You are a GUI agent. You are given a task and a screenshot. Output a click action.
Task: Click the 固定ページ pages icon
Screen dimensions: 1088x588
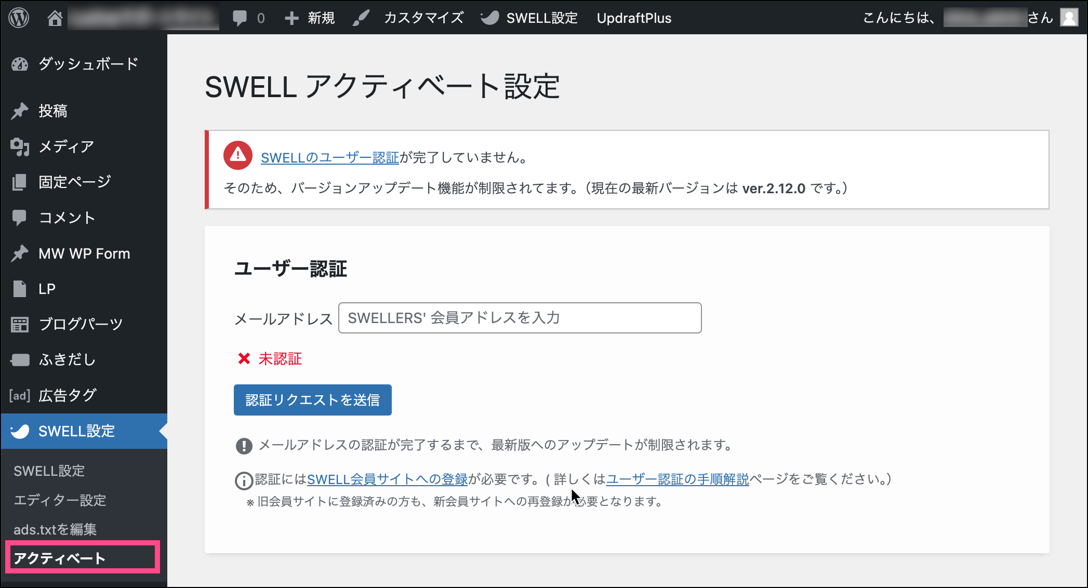coord(20,182)
